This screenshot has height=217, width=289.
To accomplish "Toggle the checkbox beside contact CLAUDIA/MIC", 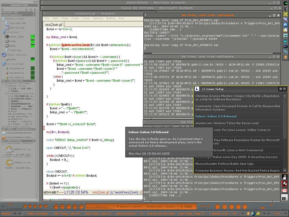I will (9, 99).
